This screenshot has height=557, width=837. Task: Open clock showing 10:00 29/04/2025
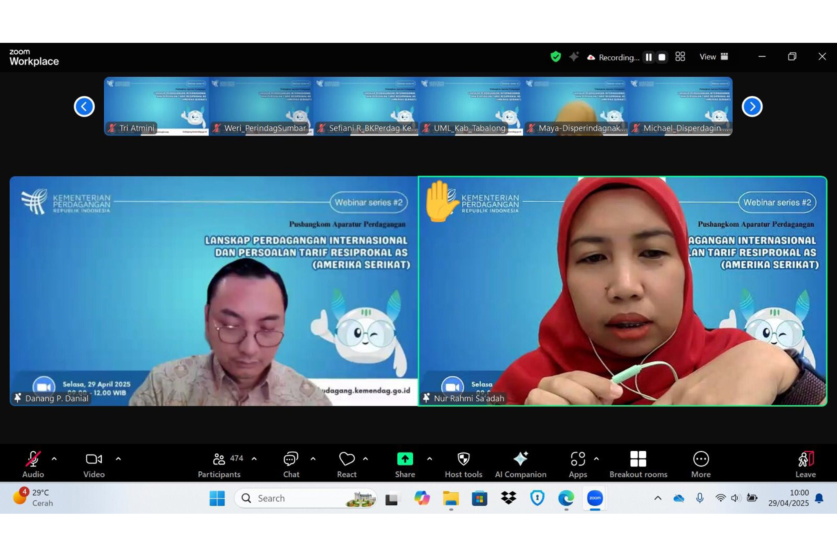(x=788, y=498)
